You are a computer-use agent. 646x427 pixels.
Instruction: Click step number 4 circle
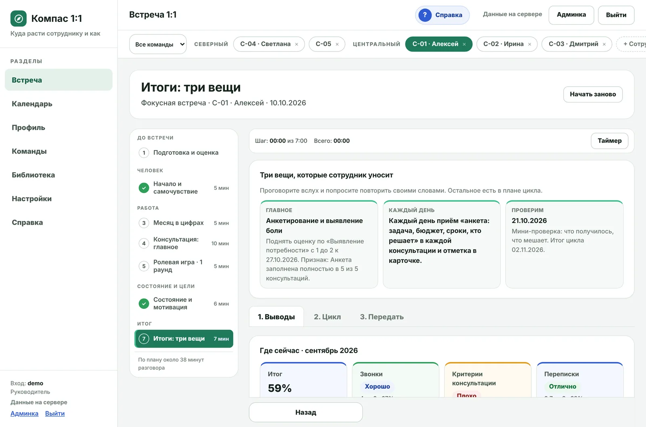point(144,243)
